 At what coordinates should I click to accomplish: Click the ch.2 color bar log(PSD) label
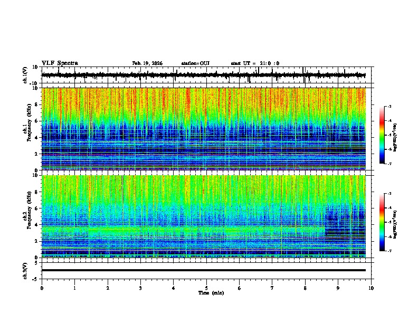395,224
